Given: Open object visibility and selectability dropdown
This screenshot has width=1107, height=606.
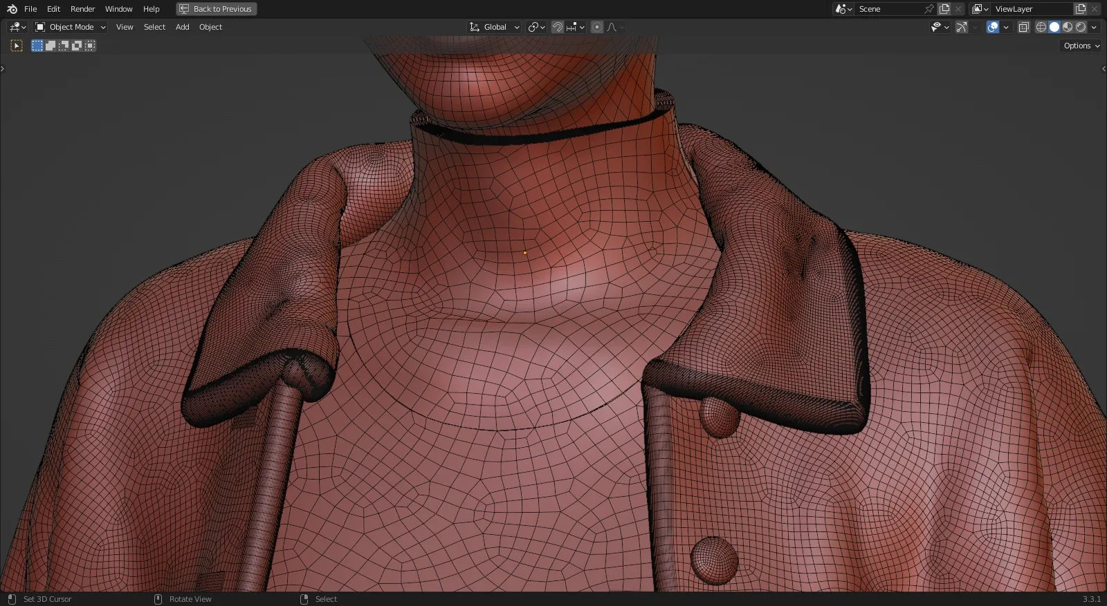Looking at the screenshot, I should coord(940,27).
